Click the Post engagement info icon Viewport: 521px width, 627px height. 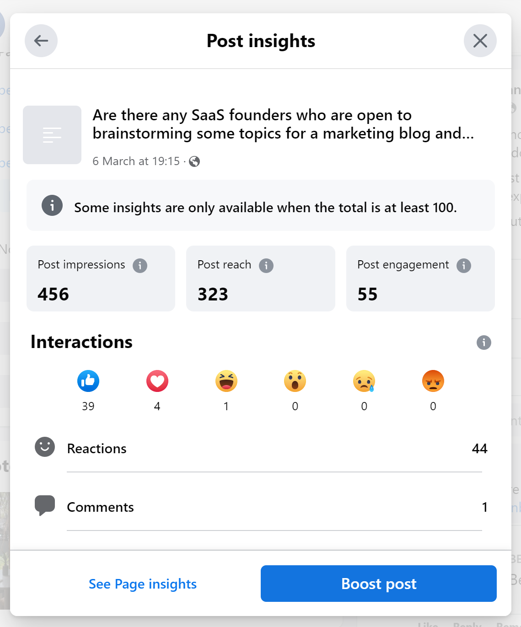pyautogui.click(x=464, y=265)
